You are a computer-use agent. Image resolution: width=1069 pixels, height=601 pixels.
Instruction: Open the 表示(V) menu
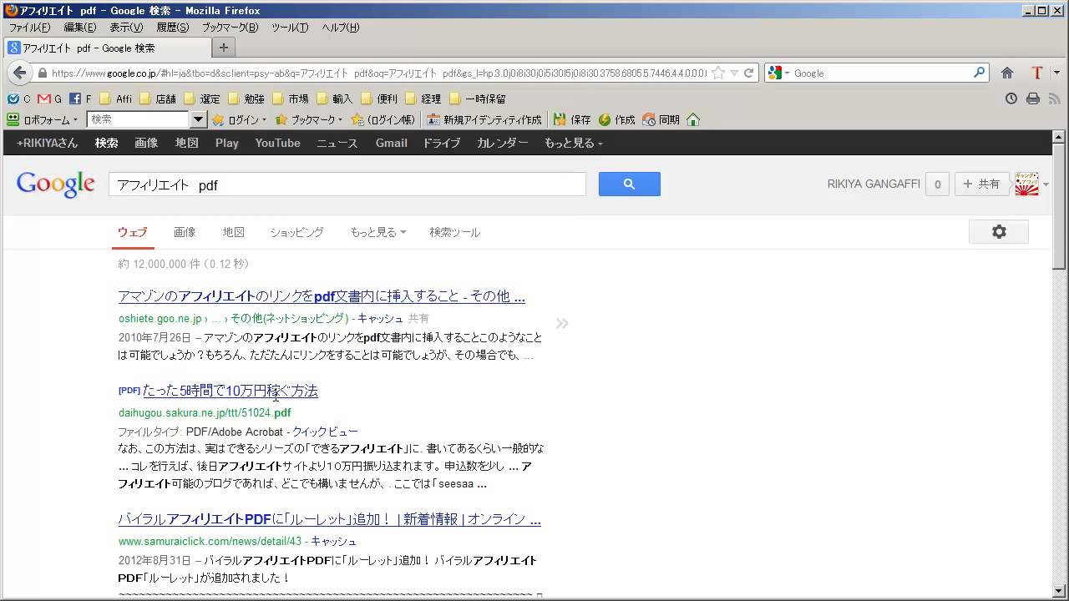[x=126, y=28]
